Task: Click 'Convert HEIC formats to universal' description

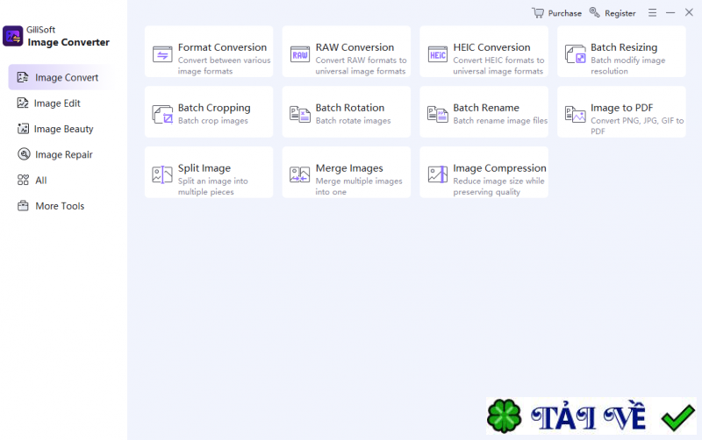Action: [x=498, y=65]
